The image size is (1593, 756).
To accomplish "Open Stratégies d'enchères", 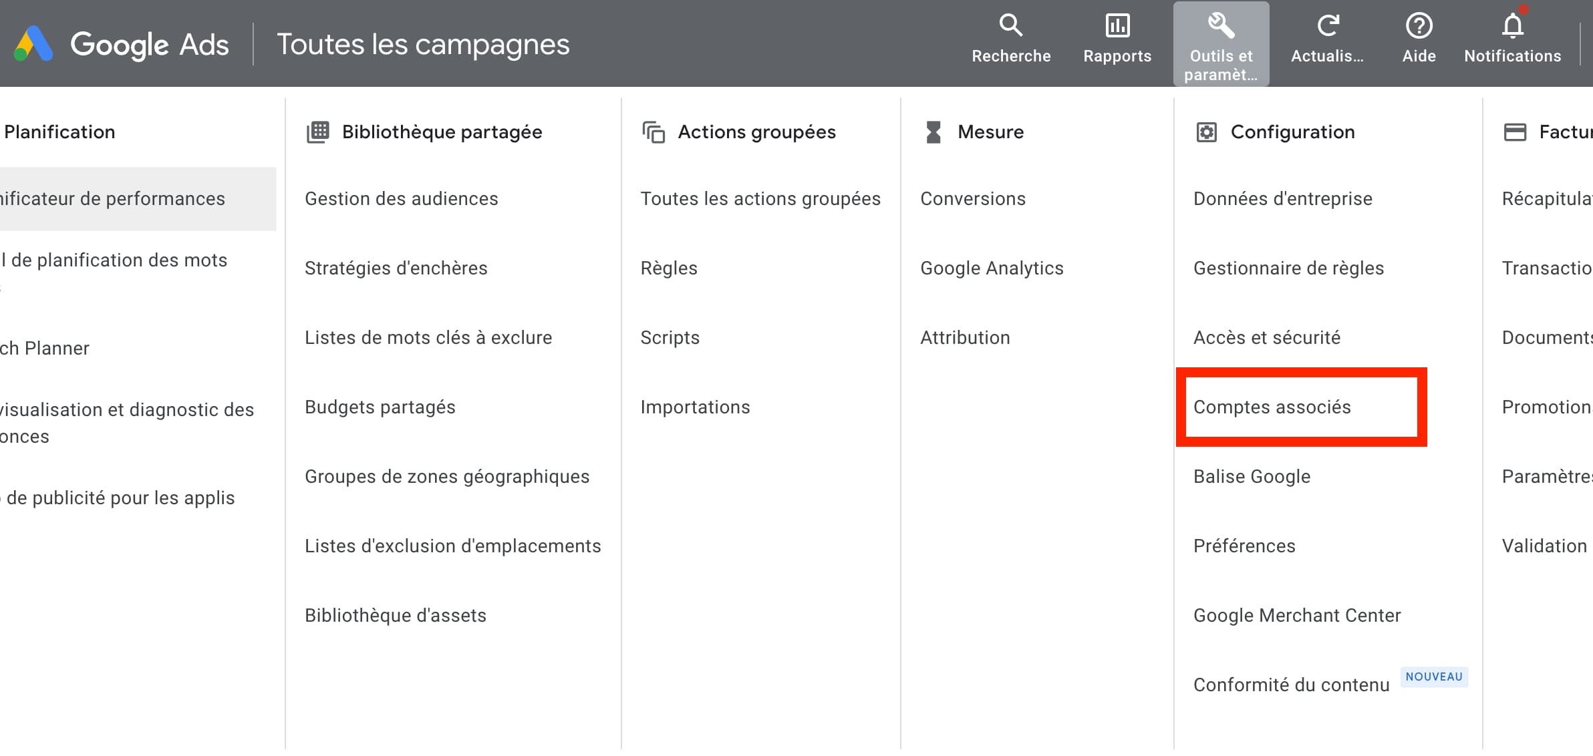I will 396,268.
